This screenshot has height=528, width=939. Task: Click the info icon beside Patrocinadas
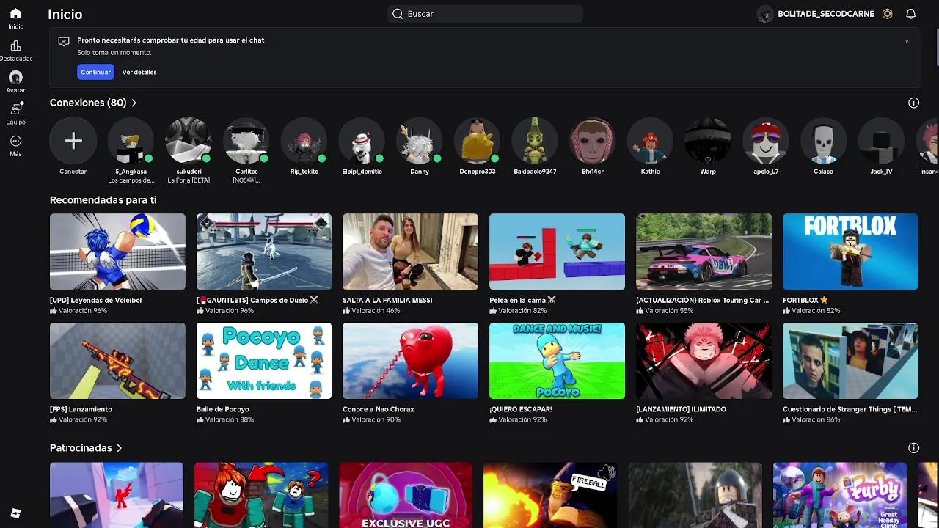point(913,448)
